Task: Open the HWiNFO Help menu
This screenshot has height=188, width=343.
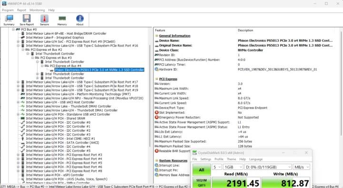Action: [x=51, y=10]
